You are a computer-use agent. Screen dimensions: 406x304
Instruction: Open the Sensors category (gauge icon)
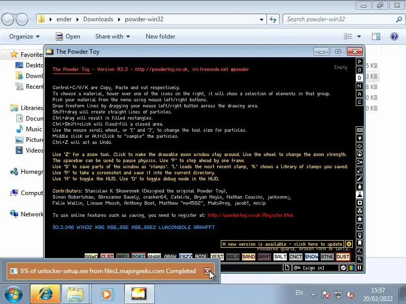point(359,154)
